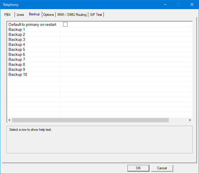Viewport: 199px width, 174px height.
Task: Open MWI / DMG Routing tab
Action: pos(72,15)
